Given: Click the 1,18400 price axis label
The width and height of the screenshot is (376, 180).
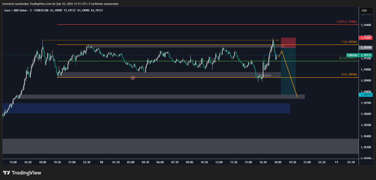Looking at the screenshot, I should point(366,136).
